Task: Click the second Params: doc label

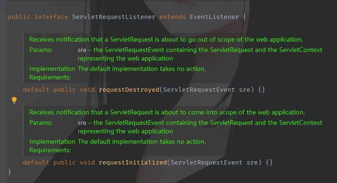Action: pos(41,123)
